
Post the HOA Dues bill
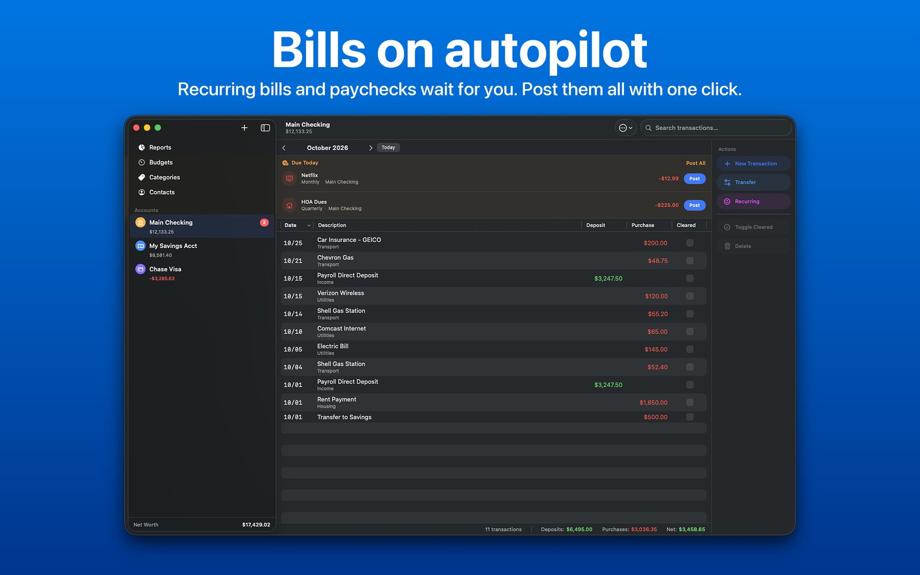[x=695, y=205]
